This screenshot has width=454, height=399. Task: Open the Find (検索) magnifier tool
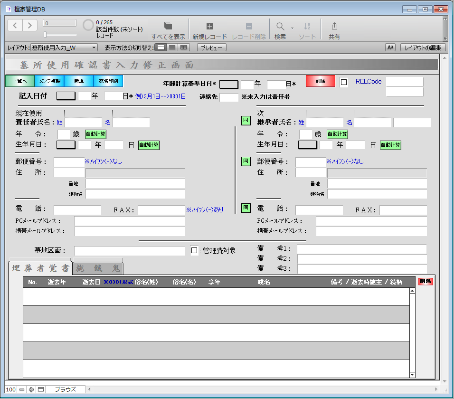280,26
